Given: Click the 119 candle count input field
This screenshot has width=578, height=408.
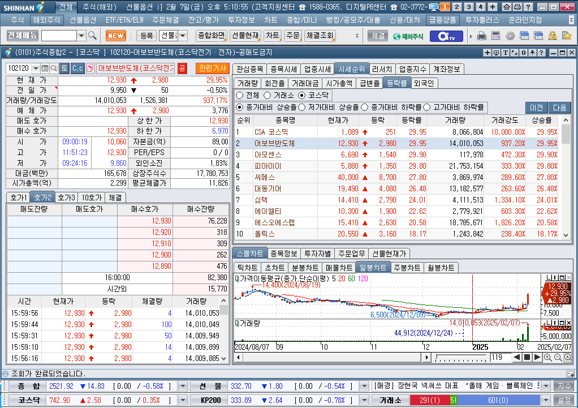Looking at the screenshot, I should (x=500, y=357).
